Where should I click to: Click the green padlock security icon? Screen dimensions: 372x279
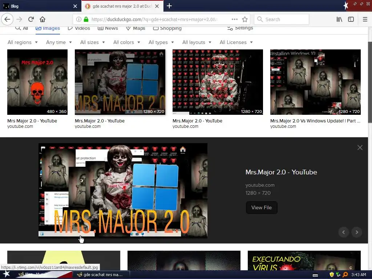point(86,19)
